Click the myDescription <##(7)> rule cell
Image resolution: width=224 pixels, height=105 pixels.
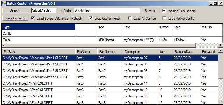140,40
